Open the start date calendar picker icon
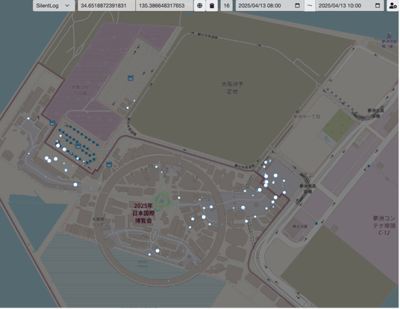Image resolution: width=400 pixels, height=309 pixels. [297, 5]
